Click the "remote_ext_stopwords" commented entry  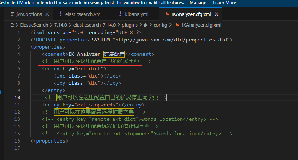point(137,134)
